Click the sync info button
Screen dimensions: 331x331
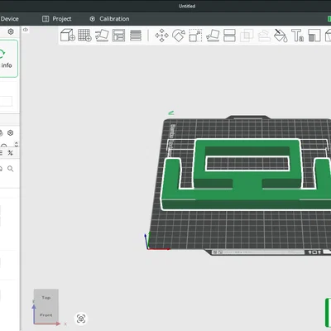coord(7,59)
